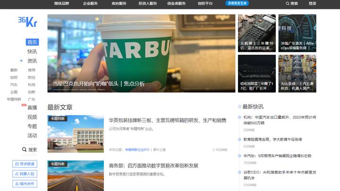Open 媒体品牌 in top navigation

point(61,3)
